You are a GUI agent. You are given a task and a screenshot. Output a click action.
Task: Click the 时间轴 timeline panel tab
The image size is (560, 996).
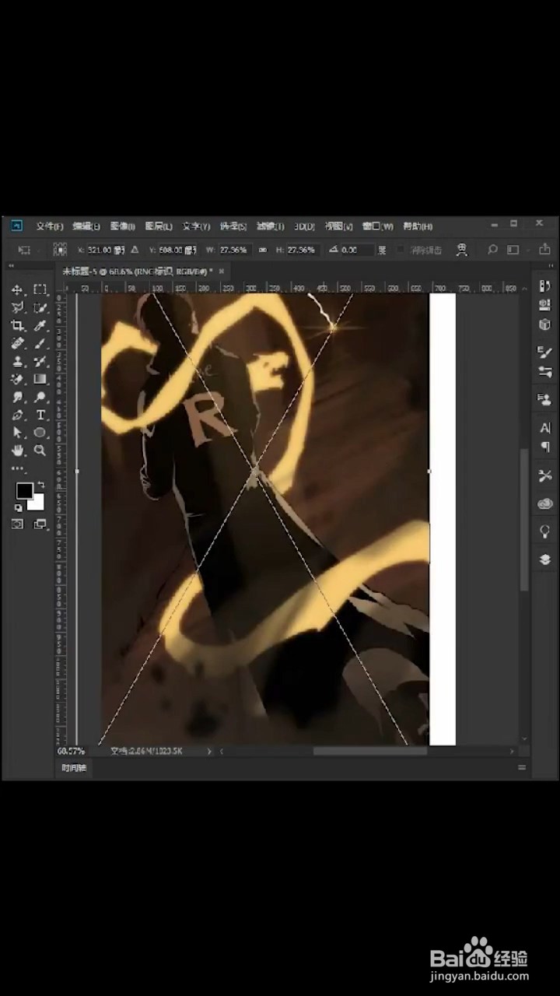point(75,768)
